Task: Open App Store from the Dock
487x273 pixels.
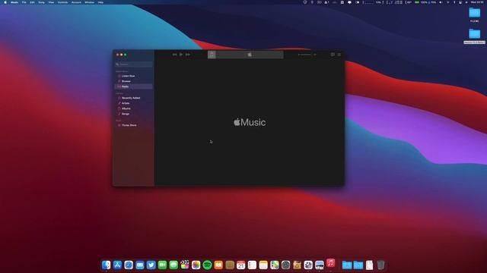Action: (x=117, y=265)
